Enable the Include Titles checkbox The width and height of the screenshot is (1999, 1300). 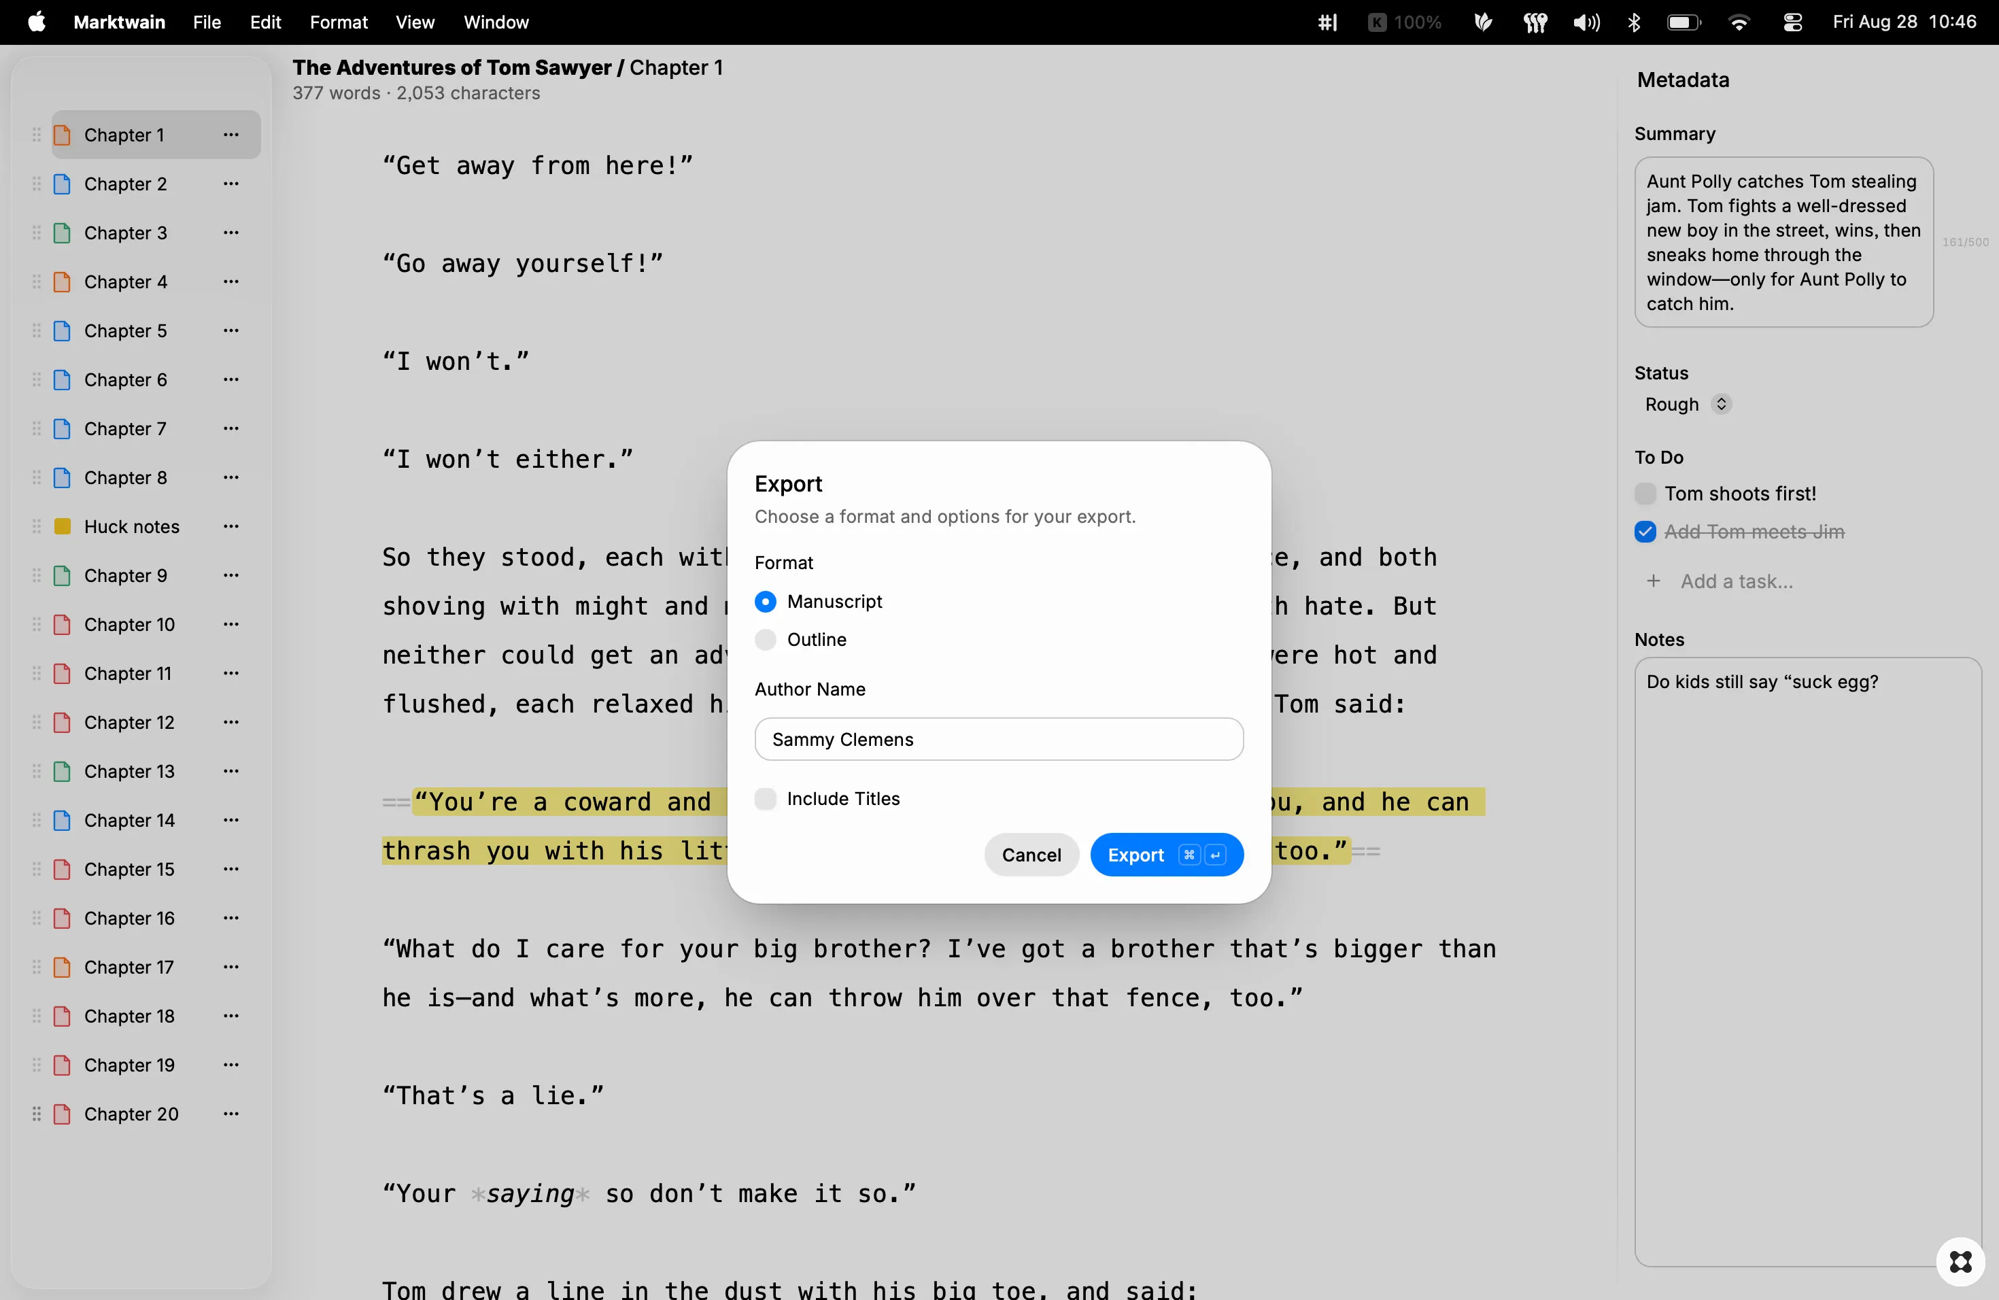coord(765,799)
